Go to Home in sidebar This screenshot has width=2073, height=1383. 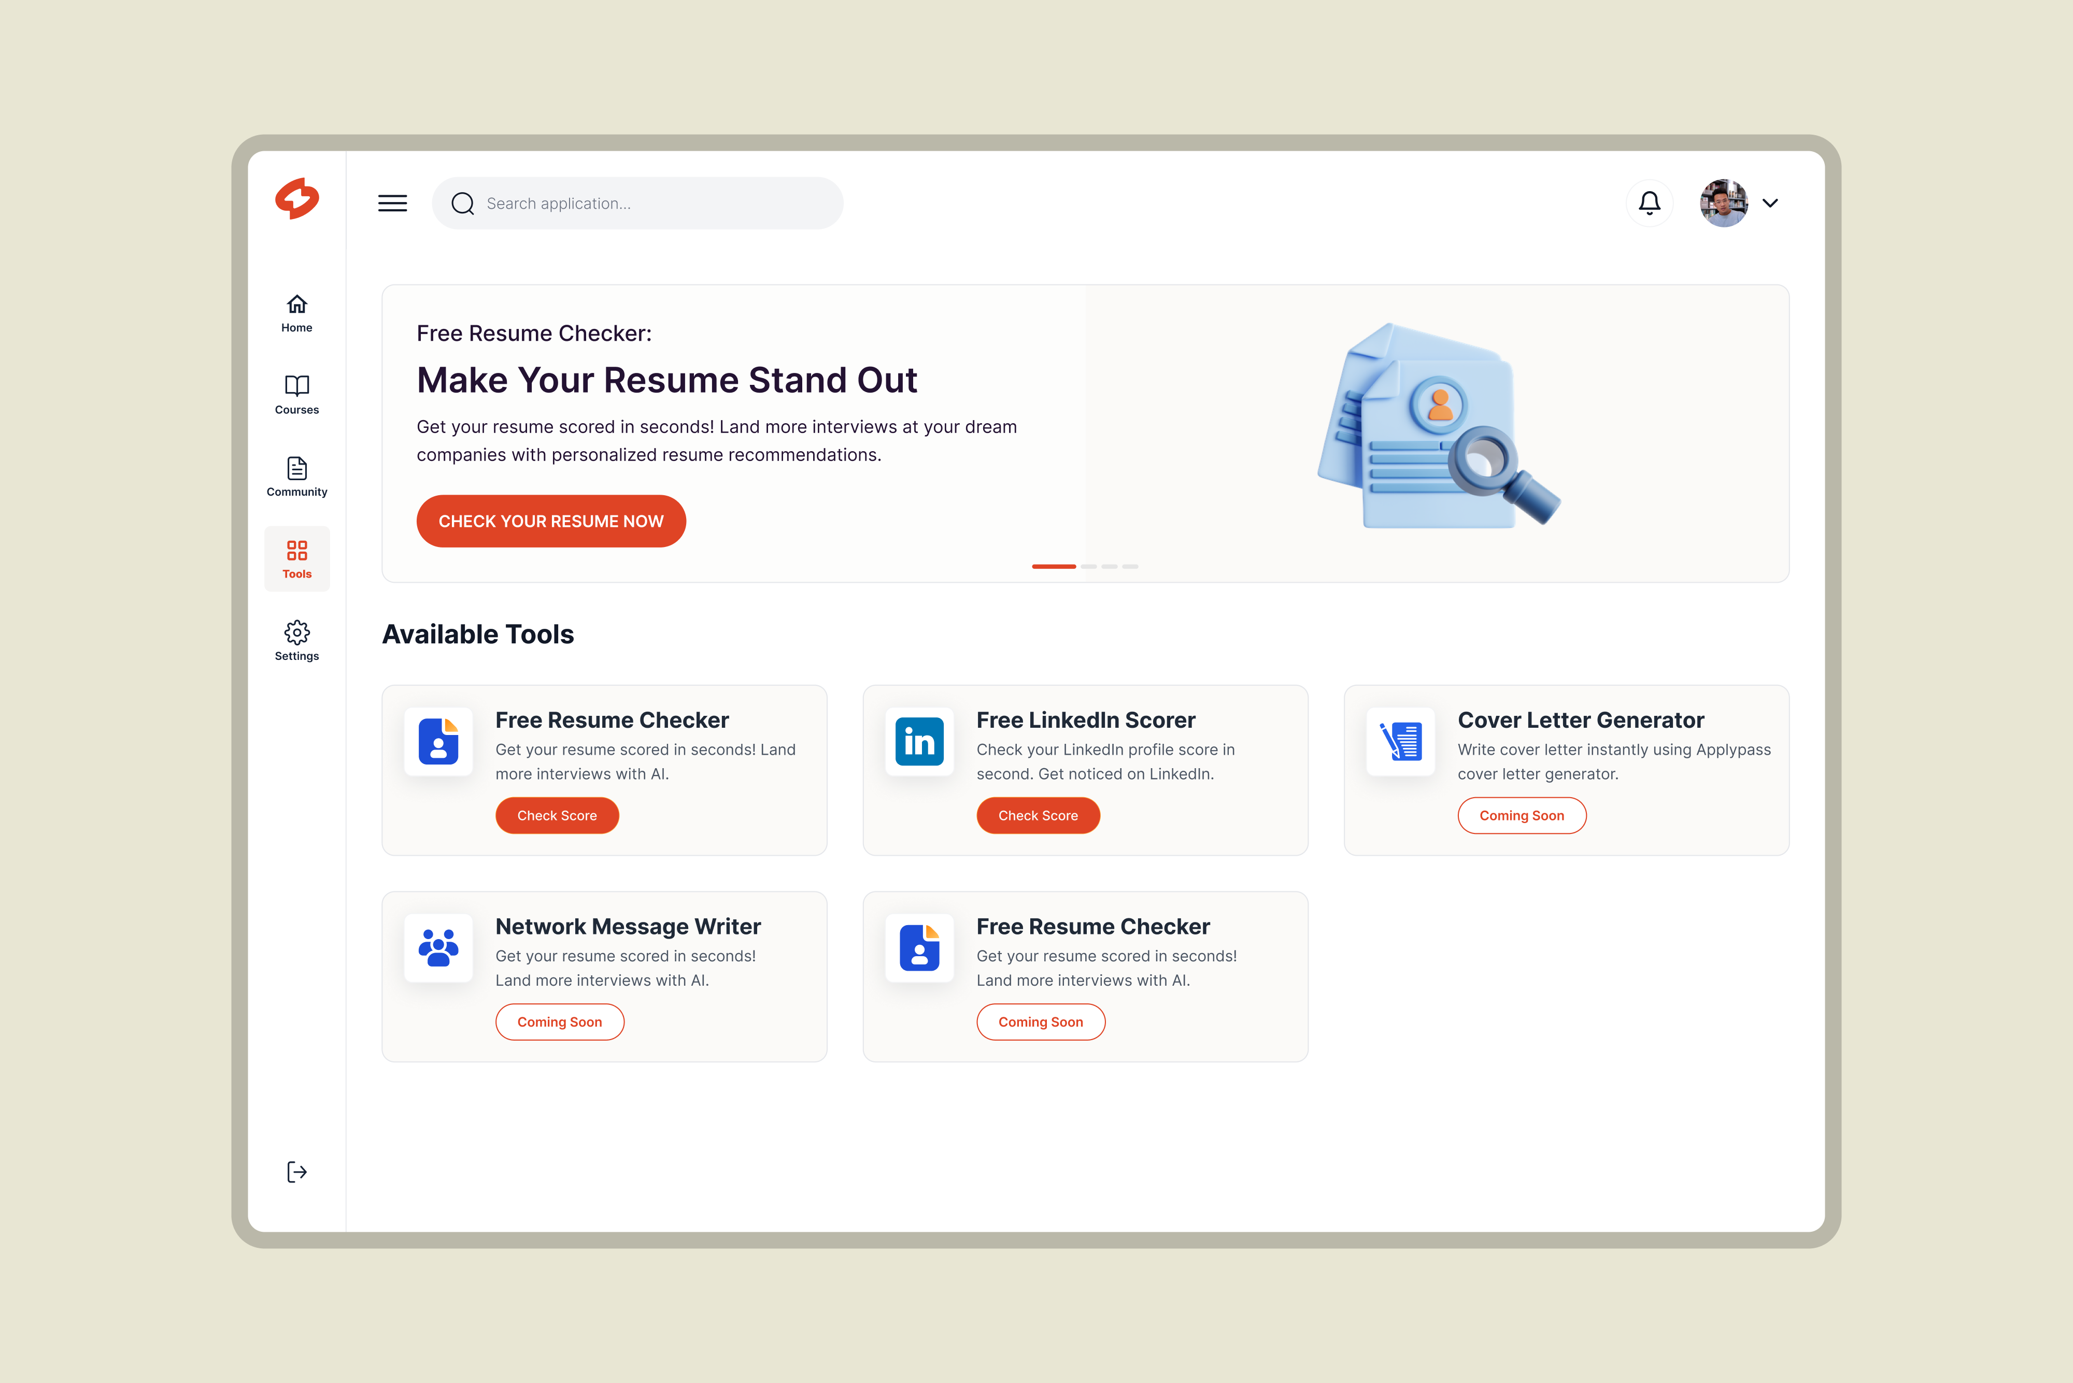pos(296,313)
